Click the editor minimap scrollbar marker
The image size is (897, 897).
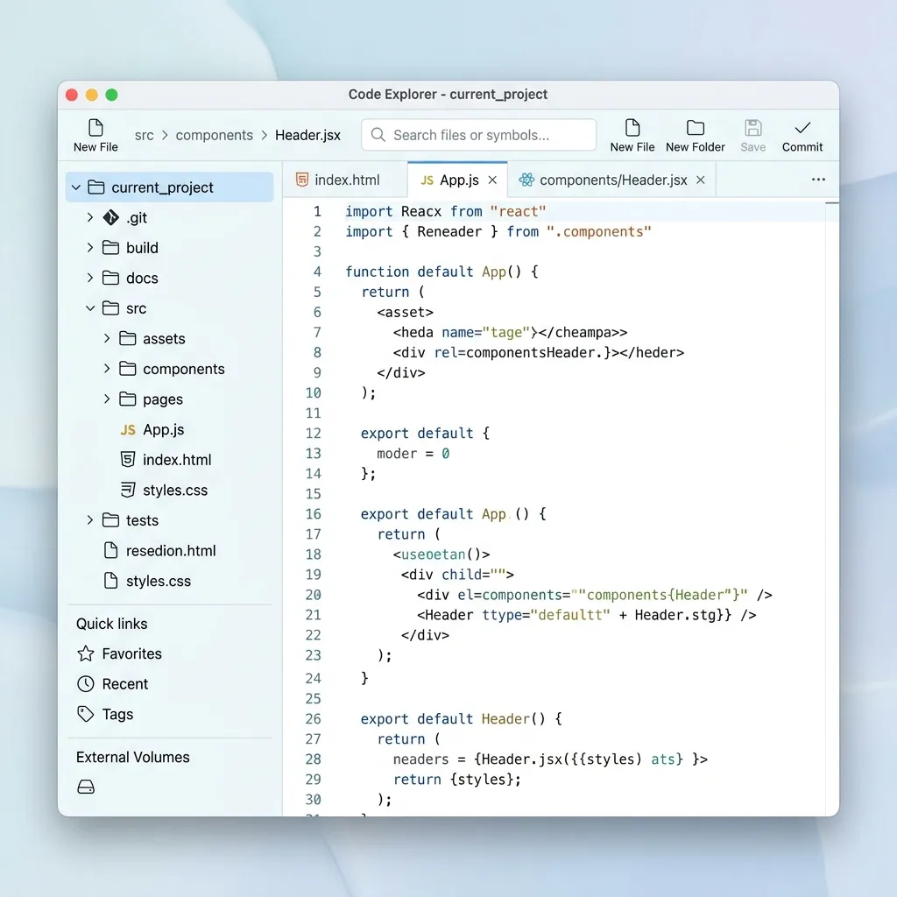pyautogui.click(x=832, y=203)
